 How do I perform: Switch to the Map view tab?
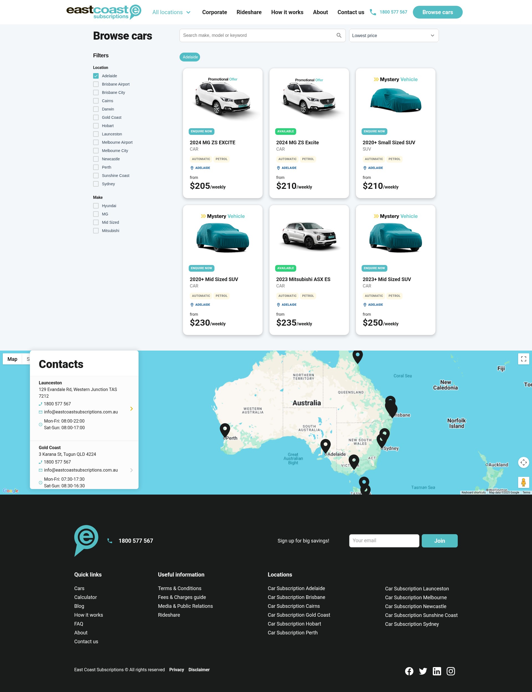[12, 359]
